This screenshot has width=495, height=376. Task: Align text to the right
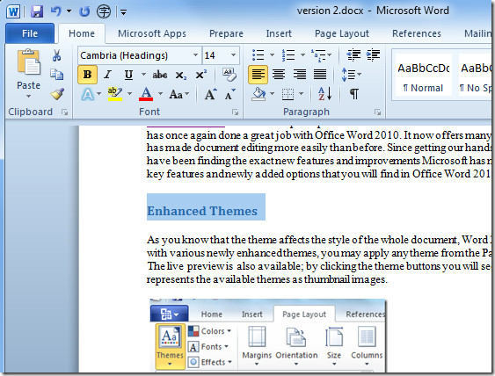pos(299,75)
